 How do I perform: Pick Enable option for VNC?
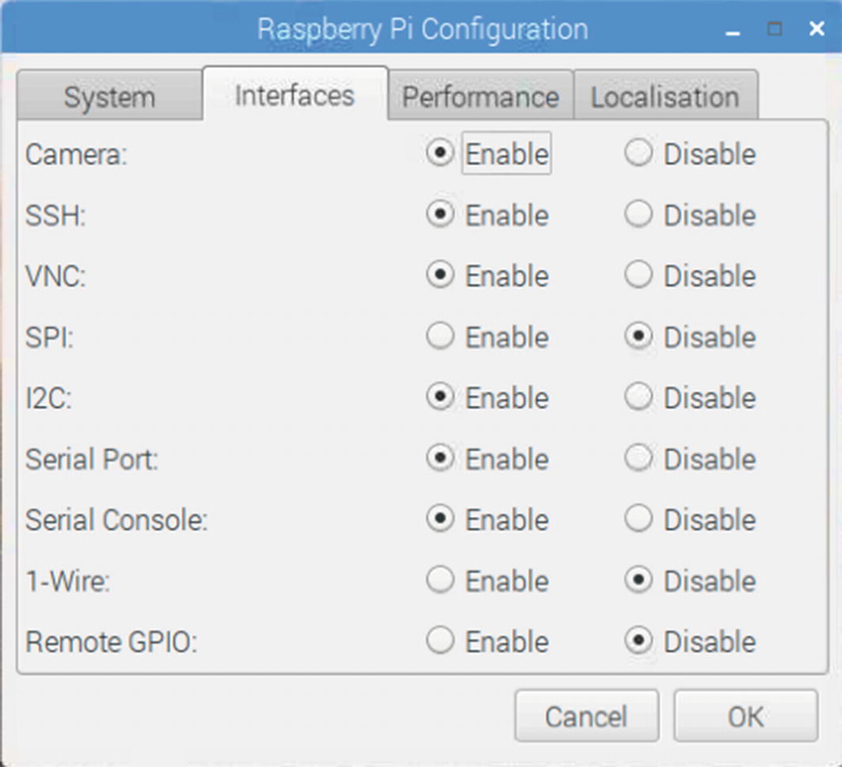click(440, 275)
